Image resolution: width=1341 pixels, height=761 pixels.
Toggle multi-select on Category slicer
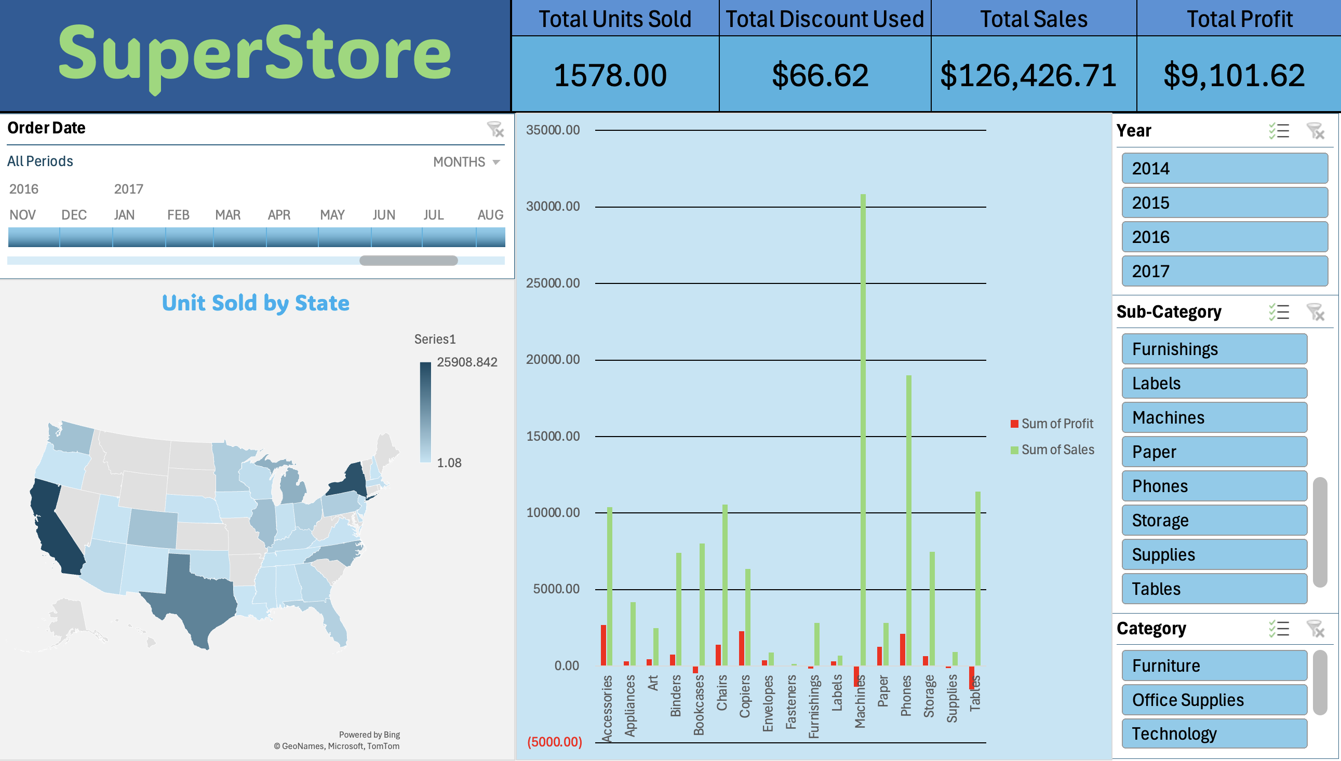[x=1279, y=628]
